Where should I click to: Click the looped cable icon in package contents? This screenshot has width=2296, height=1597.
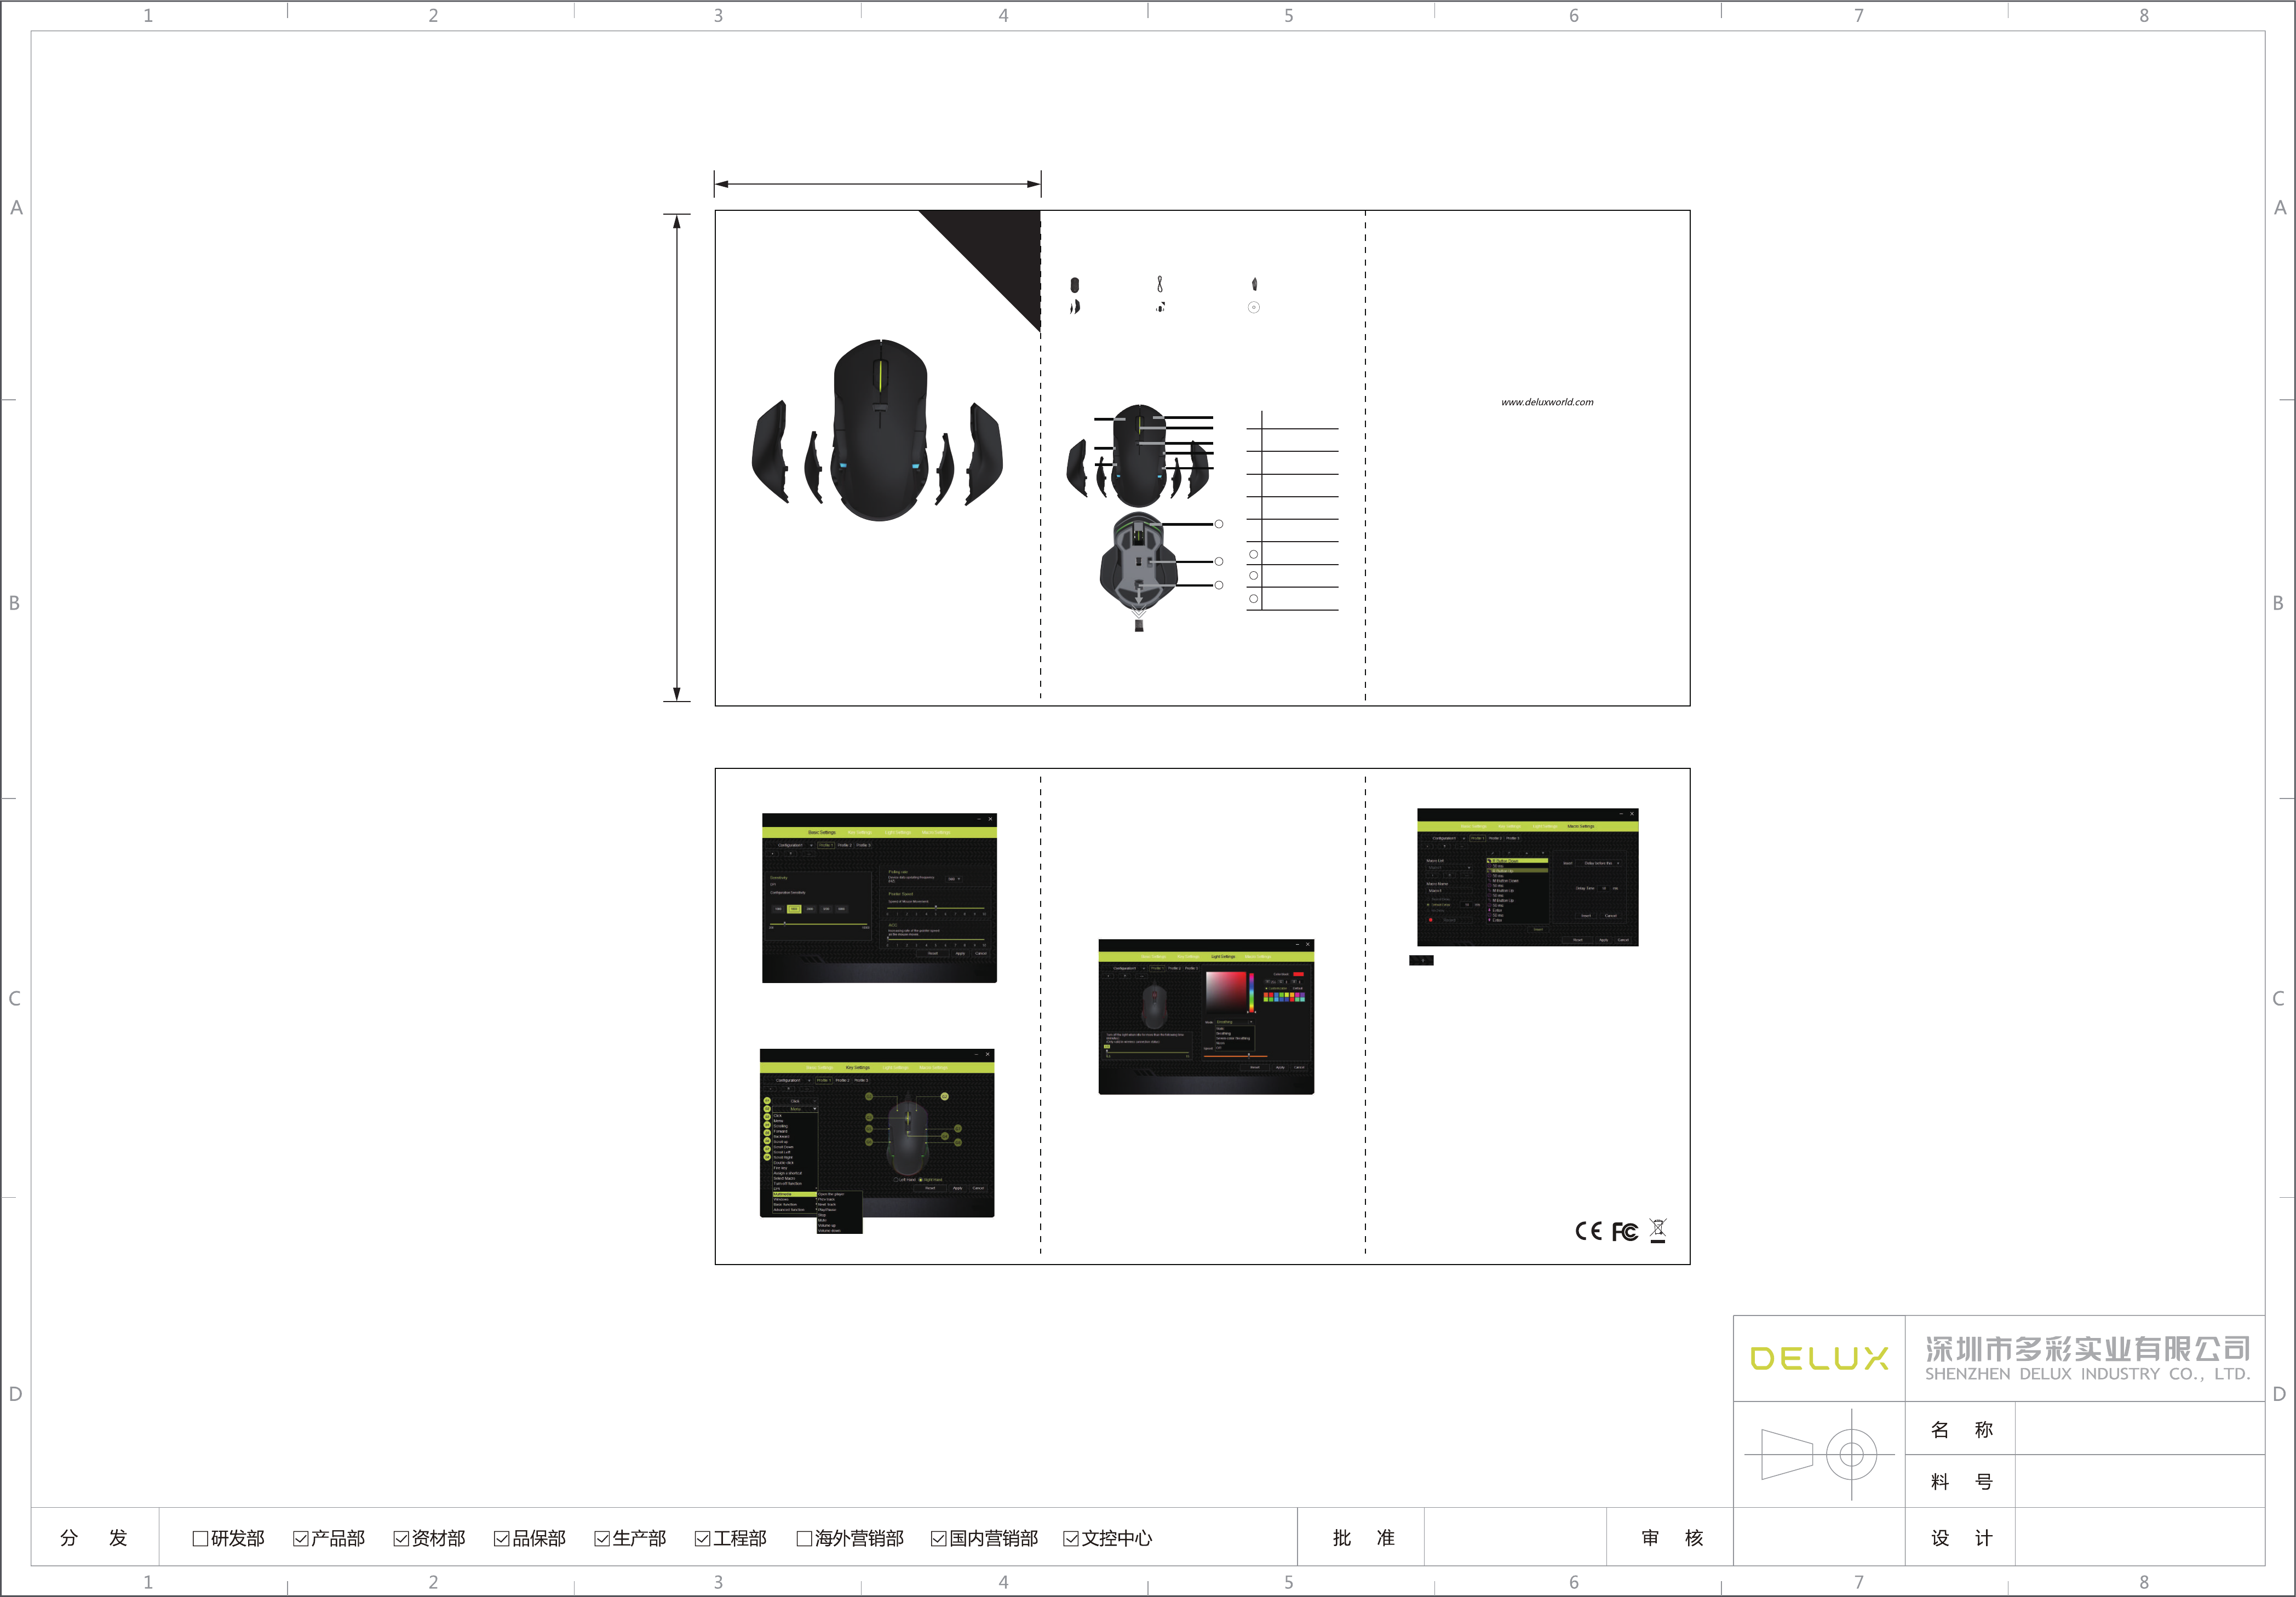(1160, 284)
